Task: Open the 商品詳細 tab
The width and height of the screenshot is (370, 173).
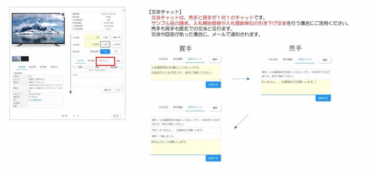Action: (32, 67)
